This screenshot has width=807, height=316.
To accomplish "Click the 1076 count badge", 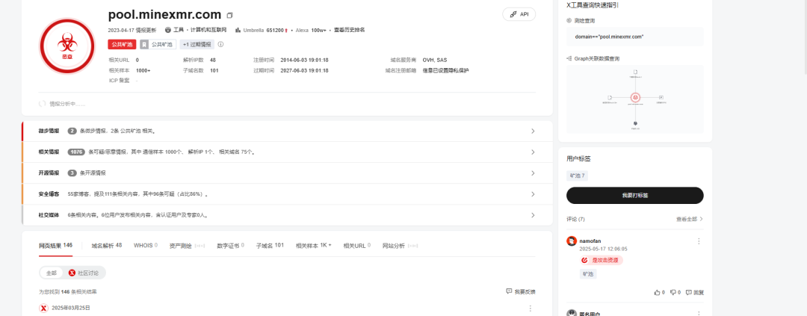I will pyautogui.click(x=76, y=152).
